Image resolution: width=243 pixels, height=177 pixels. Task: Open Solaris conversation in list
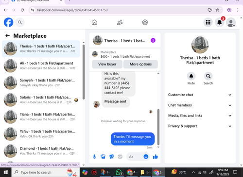(41, 100)
